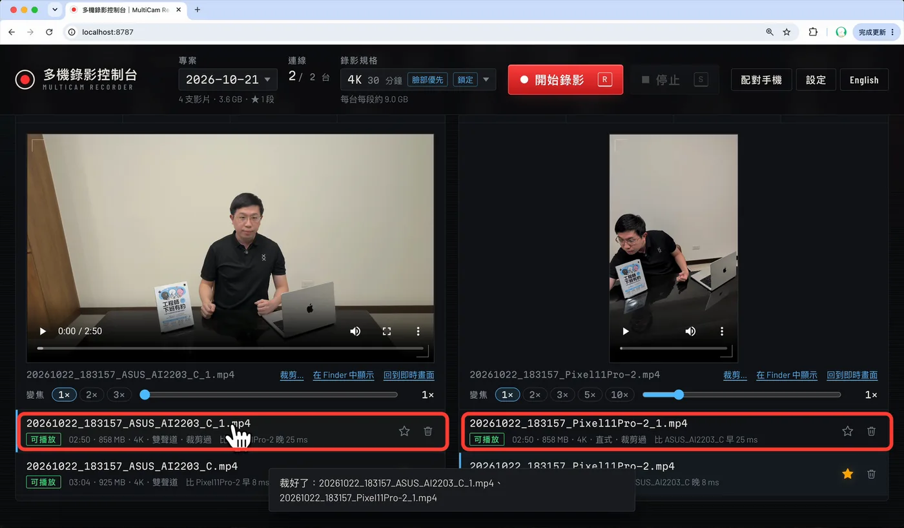Select 2× zoom for ASUS camera
Viewport: 904px width, 528px height.
92,394
